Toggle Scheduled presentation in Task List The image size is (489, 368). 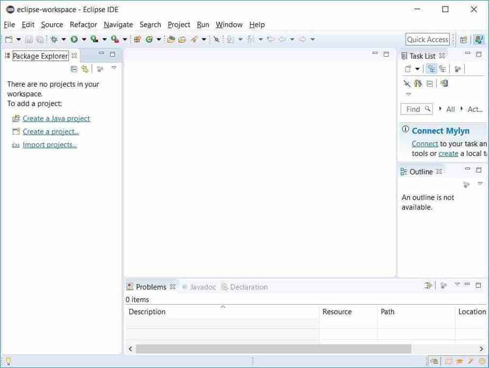pyautogui.click(x=442, y=69)
